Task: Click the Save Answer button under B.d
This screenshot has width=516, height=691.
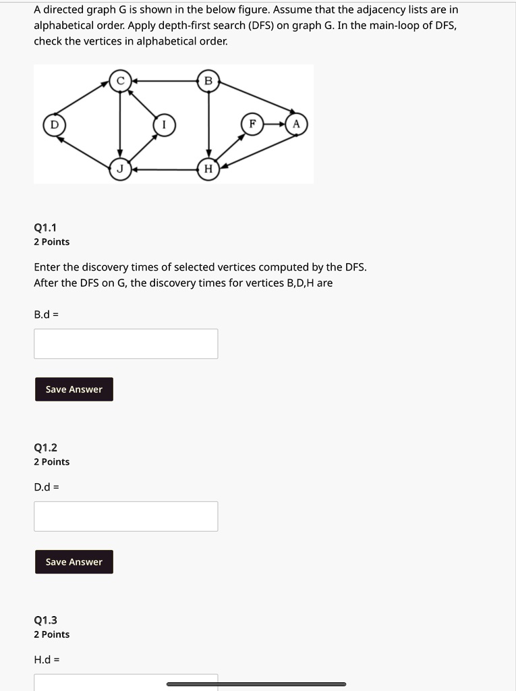Action: click(x=74, y=389)
